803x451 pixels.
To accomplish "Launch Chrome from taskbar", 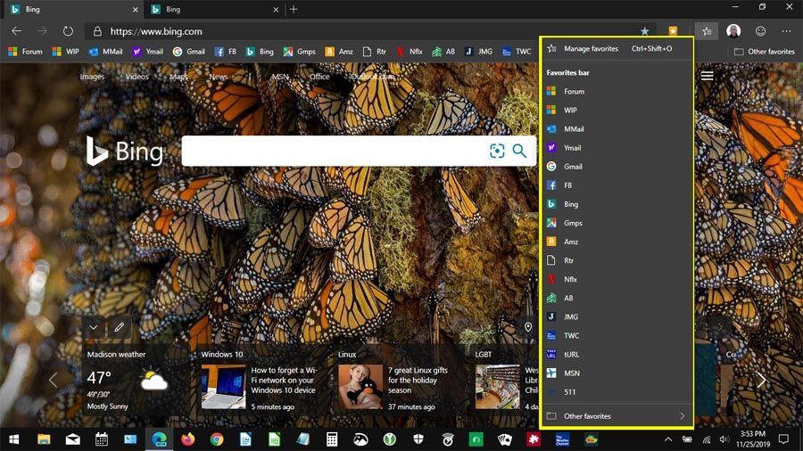I will pos(217,439).
